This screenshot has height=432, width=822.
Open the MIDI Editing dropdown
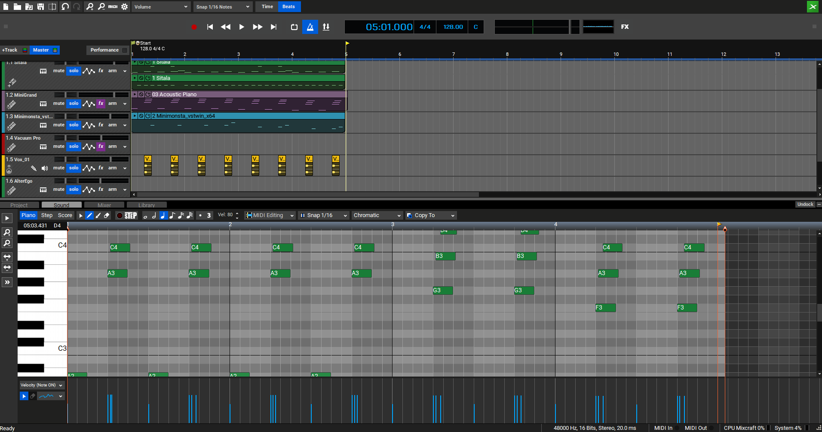[x=270, y=215]
